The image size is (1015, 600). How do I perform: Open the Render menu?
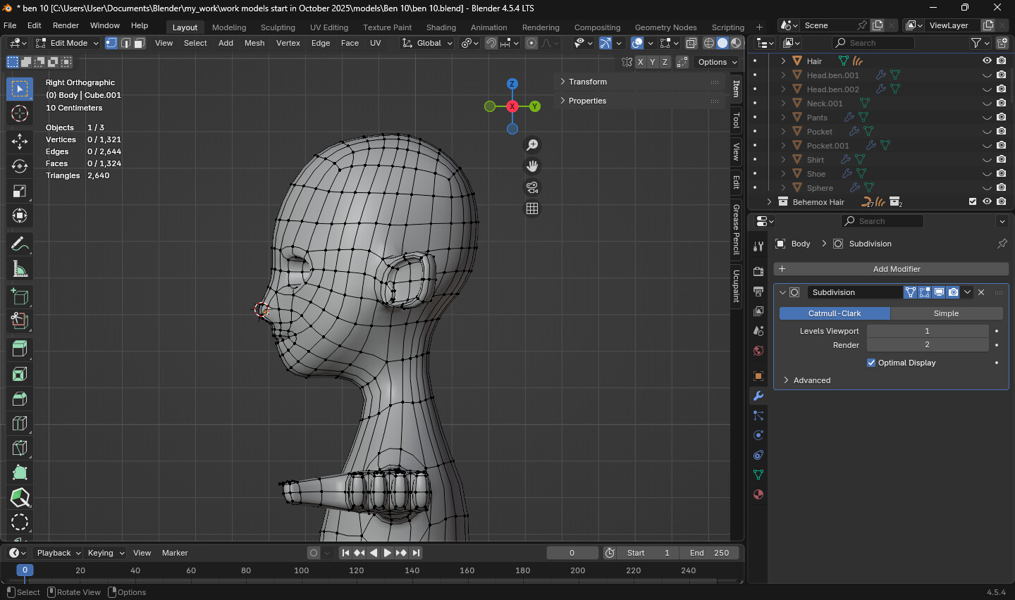click(x=66, y=25)
